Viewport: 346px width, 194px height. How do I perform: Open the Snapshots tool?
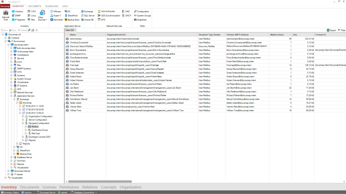click(x=140, y=20)
